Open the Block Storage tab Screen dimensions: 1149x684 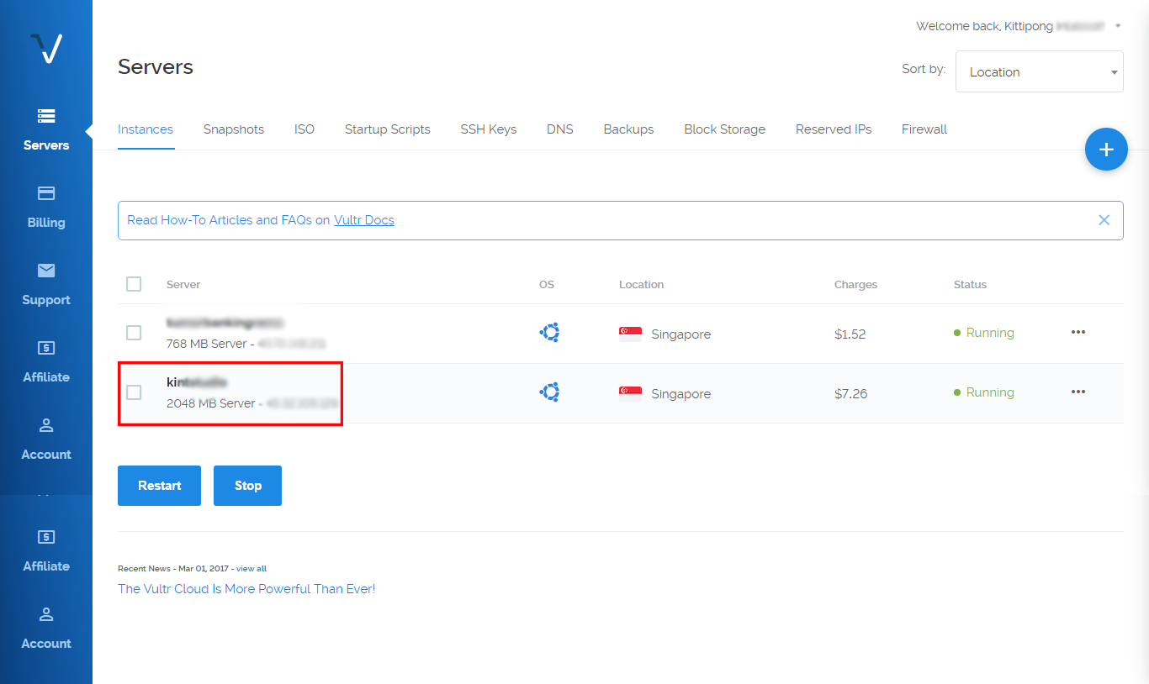click(725, 129)
